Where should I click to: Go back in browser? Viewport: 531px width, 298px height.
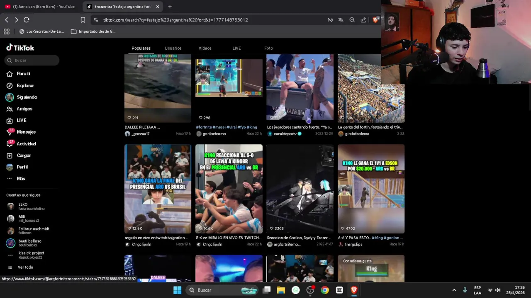7,20
